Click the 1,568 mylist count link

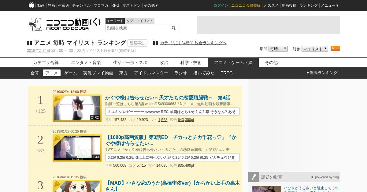coord(163,120)
